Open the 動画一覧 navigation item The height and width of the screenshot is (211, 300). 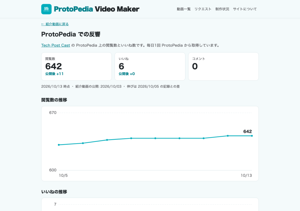click(184, 9)
